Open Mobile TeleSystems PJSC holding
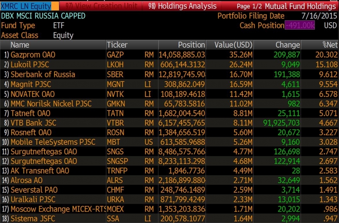 (x=53, y=142)
